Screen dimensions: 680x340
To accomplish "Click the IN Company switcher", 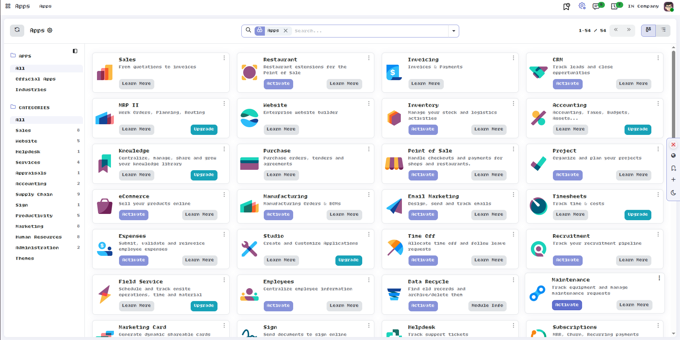I will point(643,6).
